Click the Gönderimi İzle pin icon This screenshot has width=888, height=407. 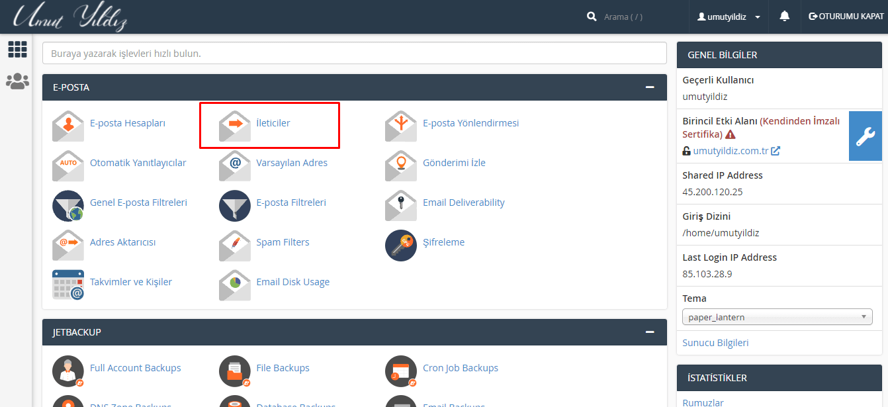click(401, 165)
